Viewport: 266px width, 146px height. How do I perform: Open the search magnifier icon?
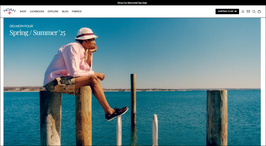tap(254, 11)
